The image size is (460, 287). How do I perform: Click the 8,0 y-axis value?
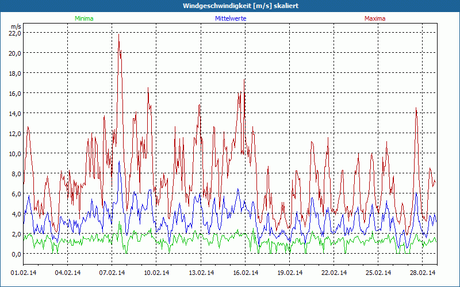pos(16,174)
